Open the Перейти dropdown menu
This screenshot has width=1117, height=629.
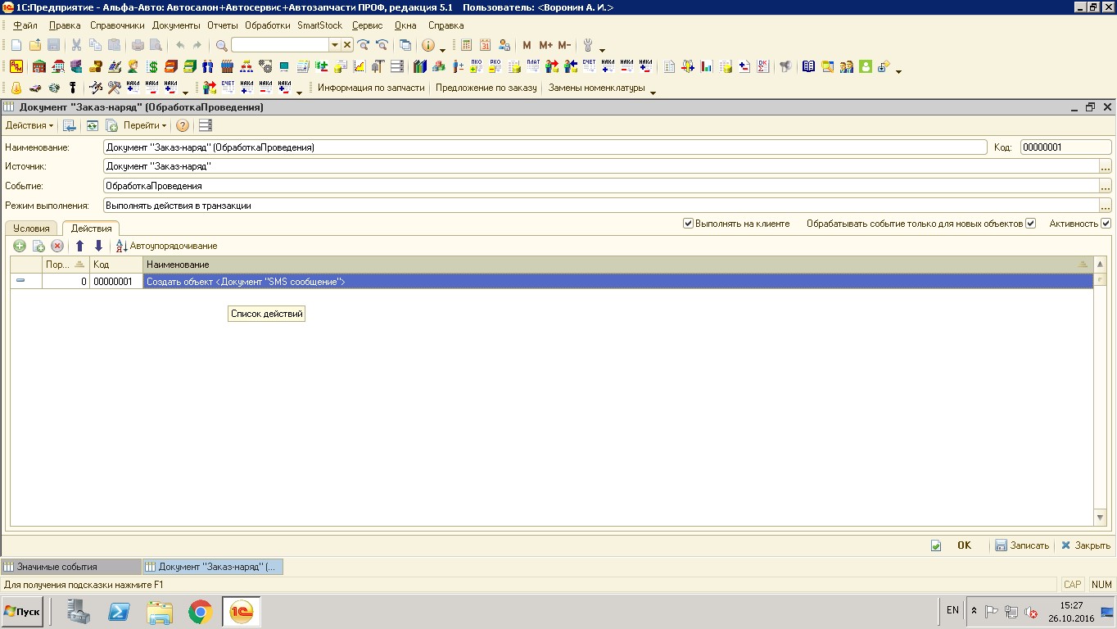click(145, 125)
